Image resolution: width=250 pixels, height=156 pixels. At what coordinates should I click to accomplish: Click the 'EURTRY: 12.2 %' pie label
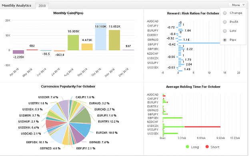point(108,122)
